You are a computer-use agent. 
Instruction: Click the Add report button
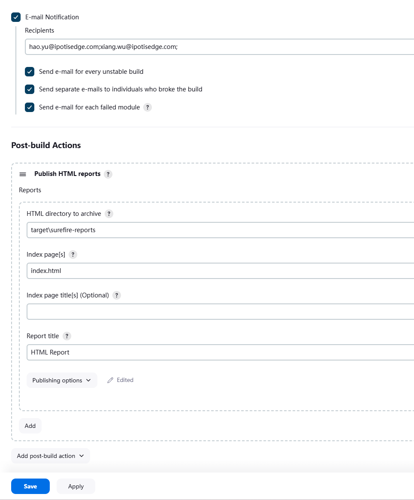pos(30,426)
